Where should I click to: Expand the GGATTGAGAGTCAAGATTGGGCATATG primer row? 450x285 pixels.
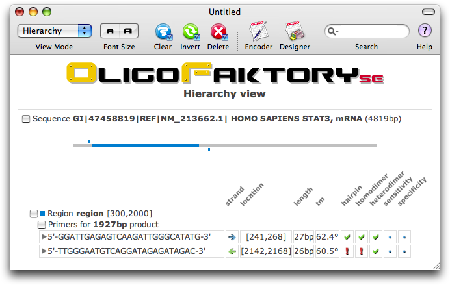pos(44,237)
